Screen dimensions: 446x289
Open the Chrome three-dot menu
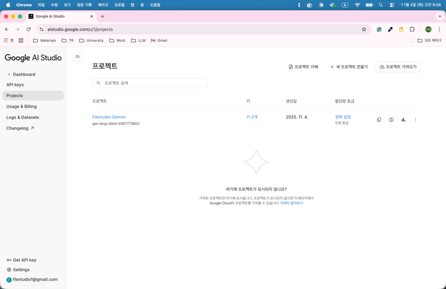tap(439, 29)
